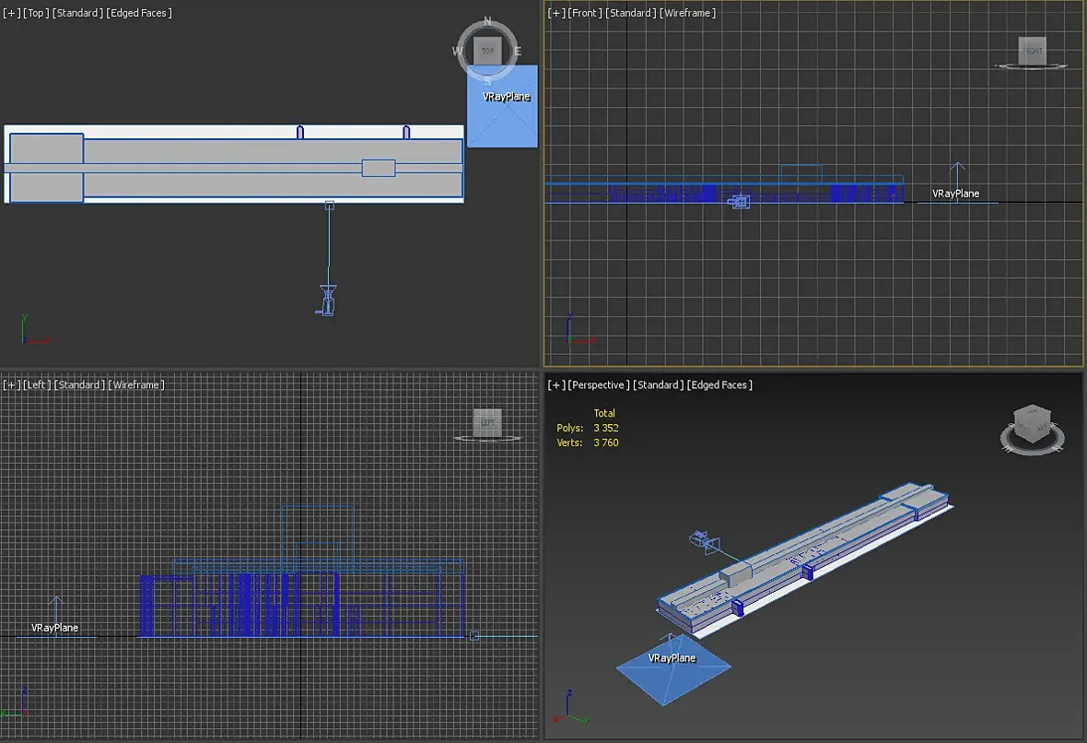
Task: Open the [+] menu in Perspective viewport
Action: pyautogui.click(x=555, y=384)
